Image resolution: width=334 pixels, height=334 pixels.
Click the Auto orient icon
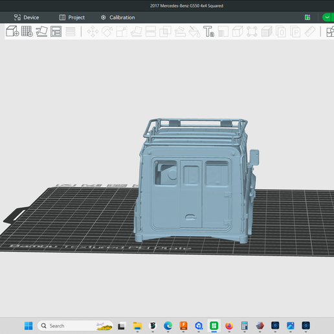41,31
